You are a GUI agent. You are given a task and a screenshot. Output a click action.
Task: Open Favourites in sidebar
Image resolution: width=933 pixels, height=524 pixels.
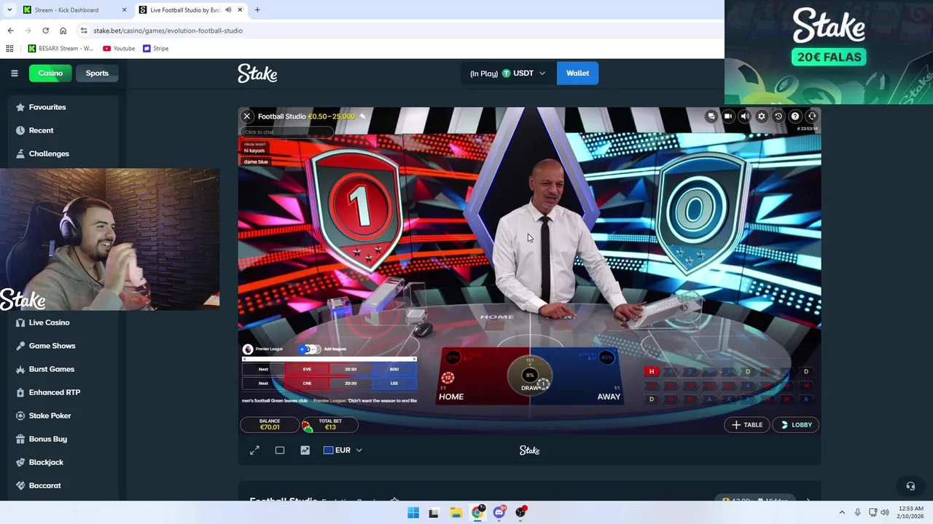(47, 107)
